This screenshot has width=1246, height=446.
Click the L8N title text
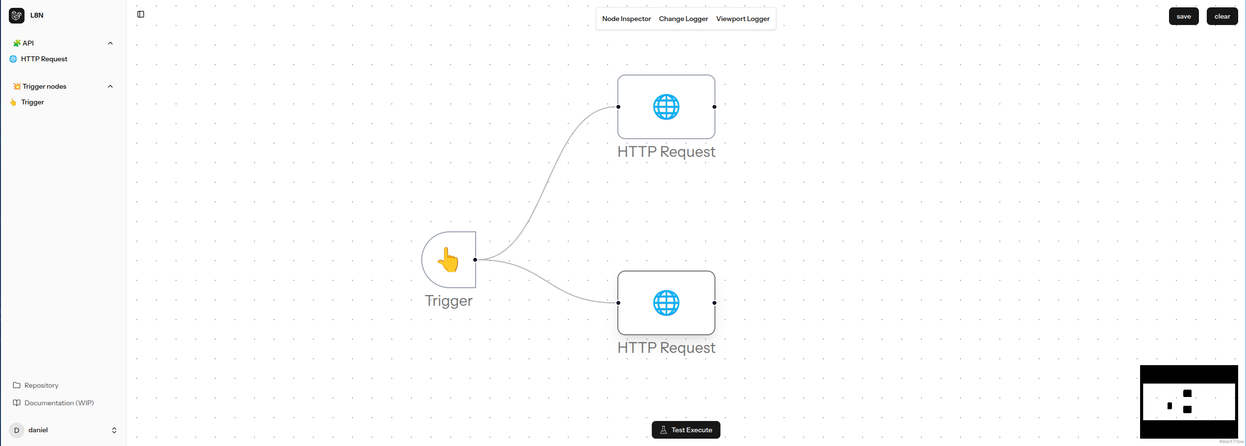pos(37,15)
